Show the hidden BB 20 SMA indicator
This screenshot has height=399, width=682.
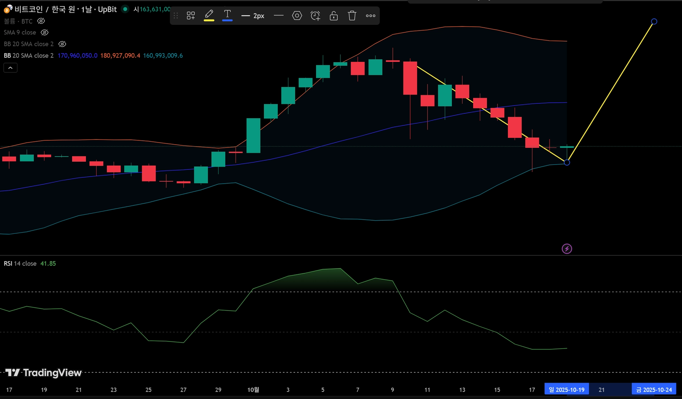[x=62, y=44]
